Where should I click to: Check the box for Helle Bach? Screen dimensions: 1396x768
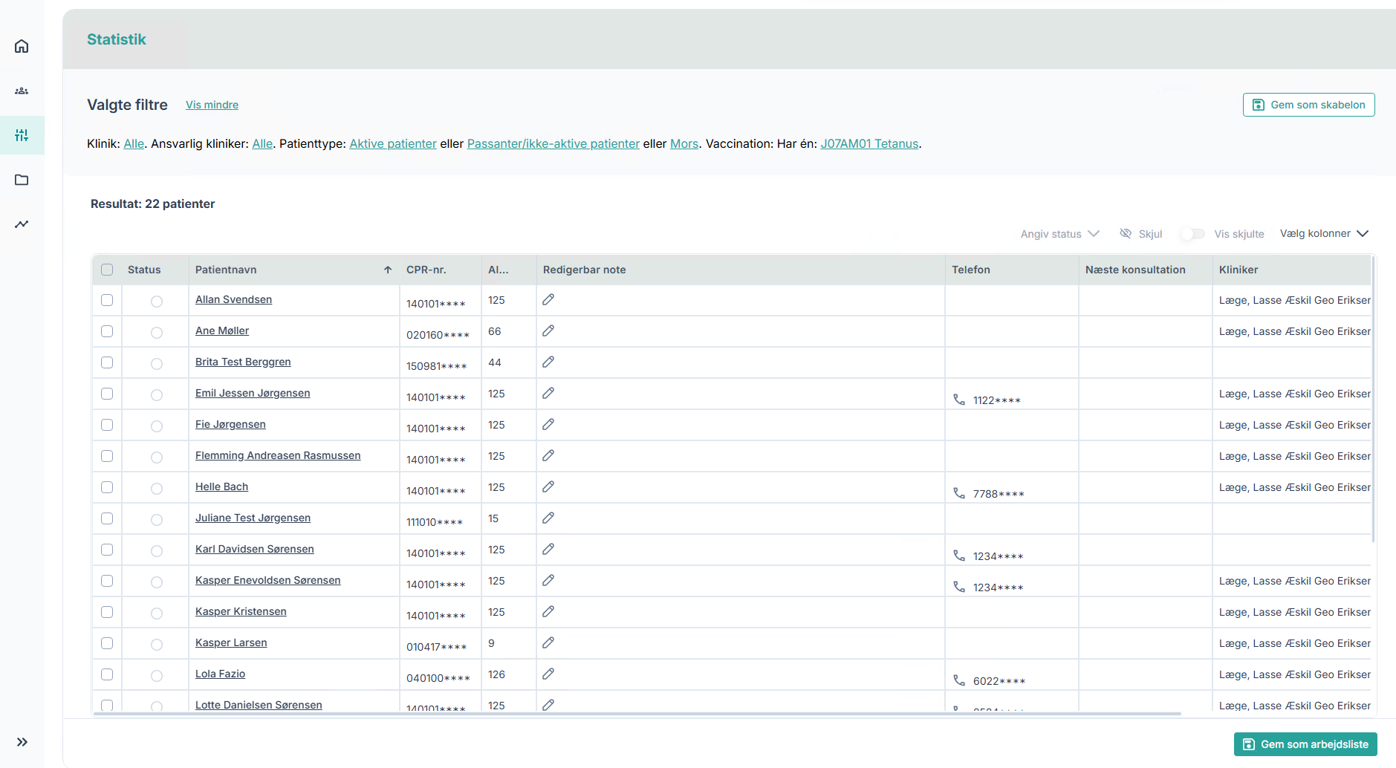point(107,487)
